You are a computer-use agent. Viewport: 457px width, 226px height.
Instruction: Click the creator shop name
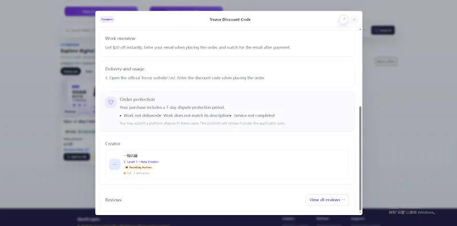(130, 156)
